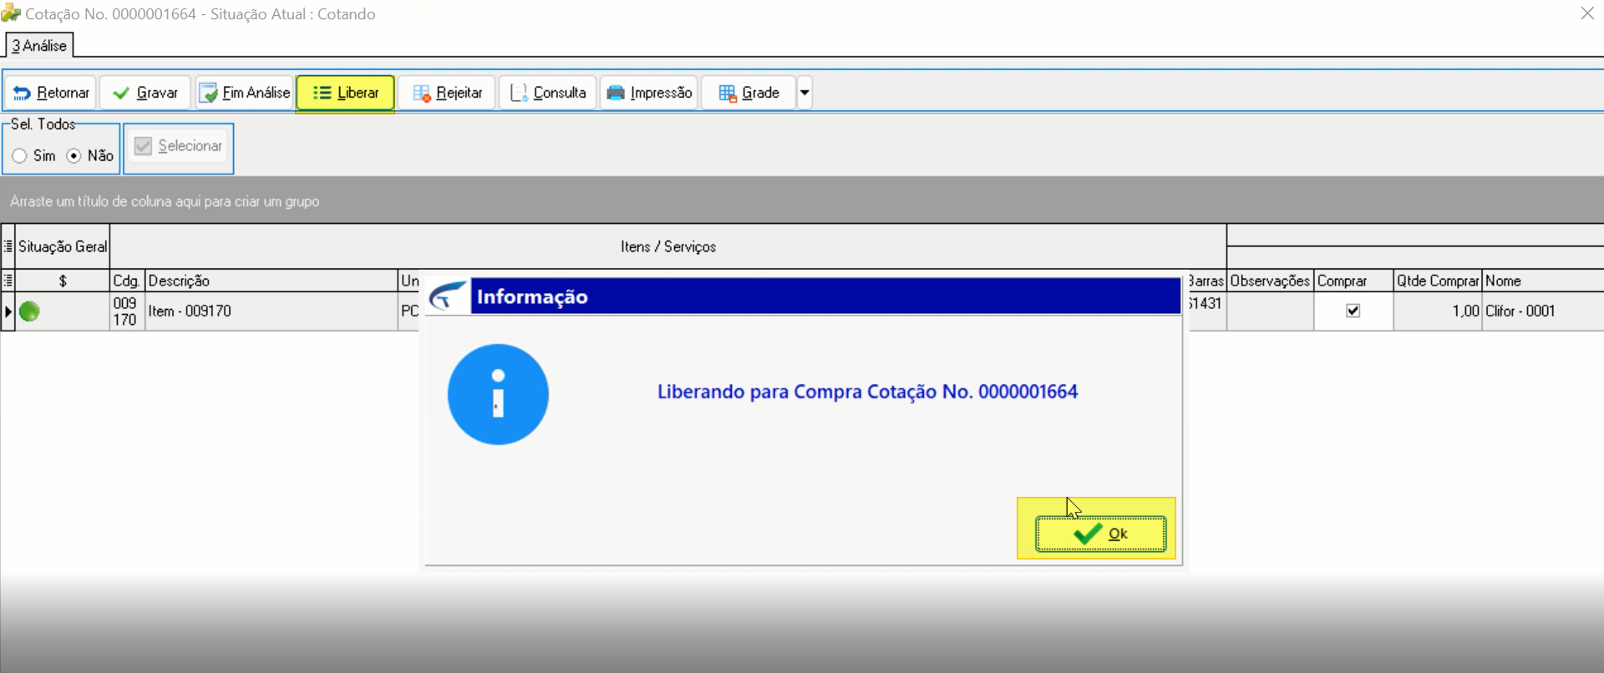Viewport: 1604px width, 673px height.
Task: Click the Qtde Comprar column header
Action: pyautogui.click(x=1438, y=281)
